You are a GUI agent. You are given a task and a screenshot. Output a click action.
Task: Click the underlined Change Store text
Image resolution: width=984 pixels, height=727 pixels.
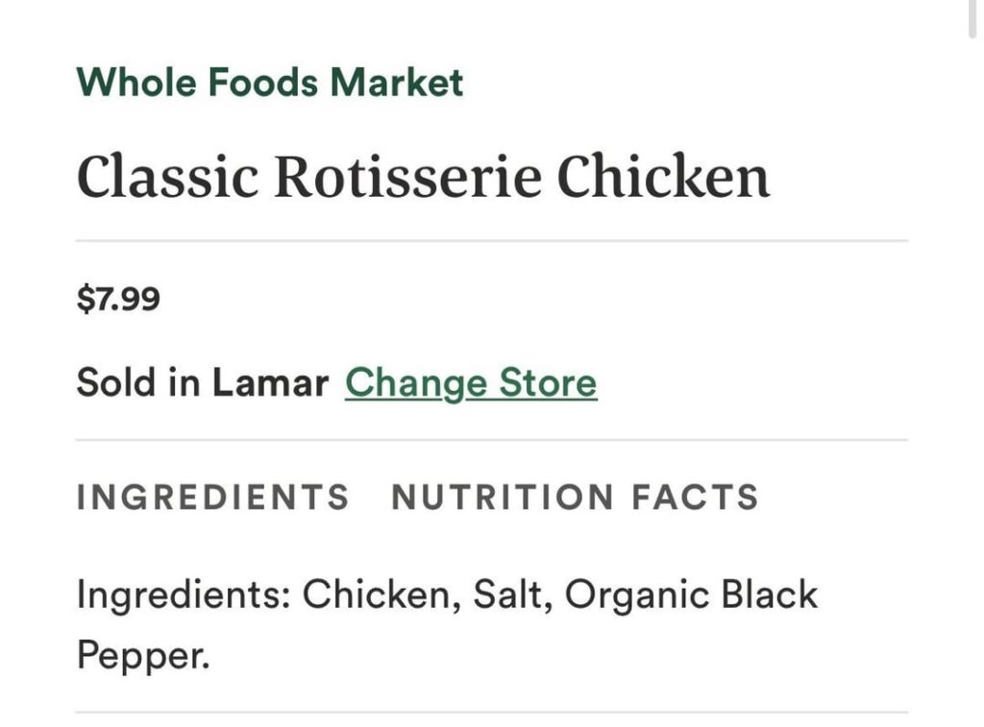coord(471,382)
